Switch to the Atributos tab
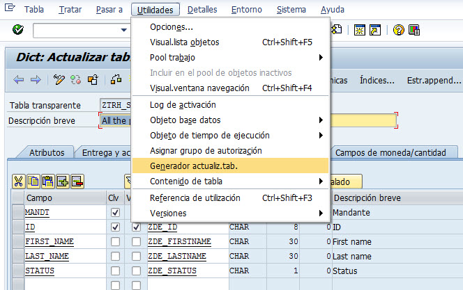Viewport: 463px width, 290px height. pos(47,152)
